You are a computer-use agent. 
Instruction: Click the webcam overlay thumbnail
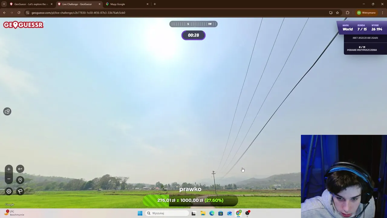click(x=344, y=176)
